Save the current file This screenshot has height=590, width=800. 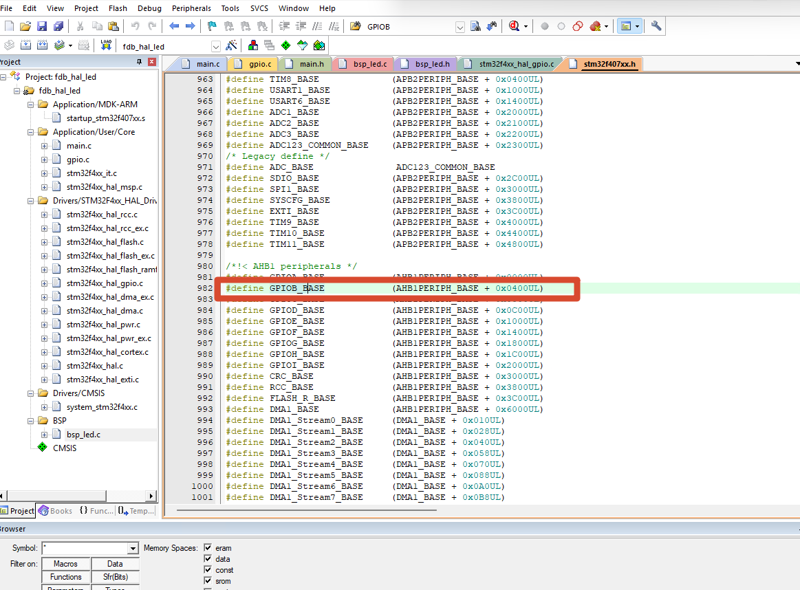point(43,26)
